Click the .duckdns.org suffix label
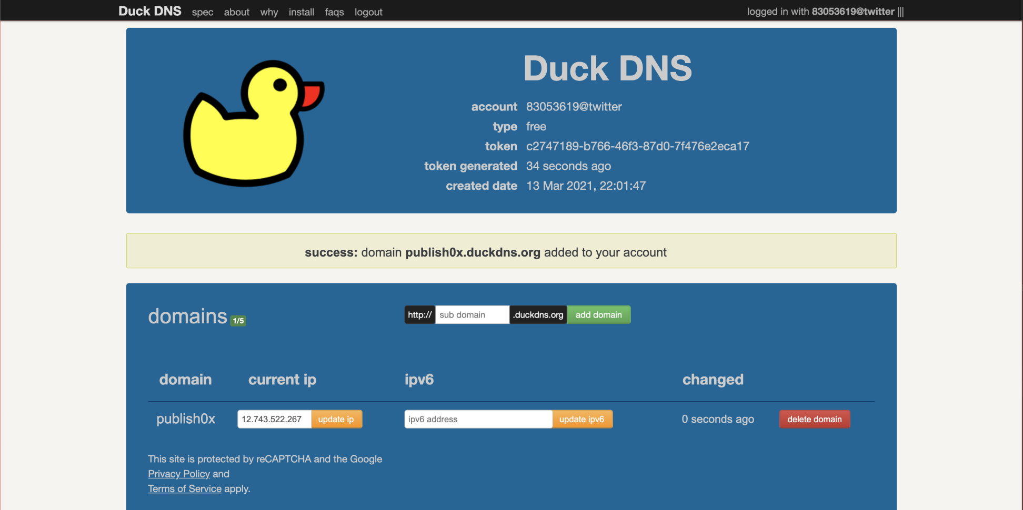 (x=538, y=314)
